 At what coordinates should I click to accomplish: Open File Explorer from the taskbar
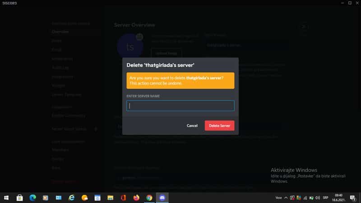click(110, 198)
